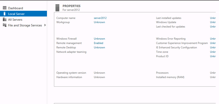
Task: Click the Windows Update value link
Action: click(213, 22)
